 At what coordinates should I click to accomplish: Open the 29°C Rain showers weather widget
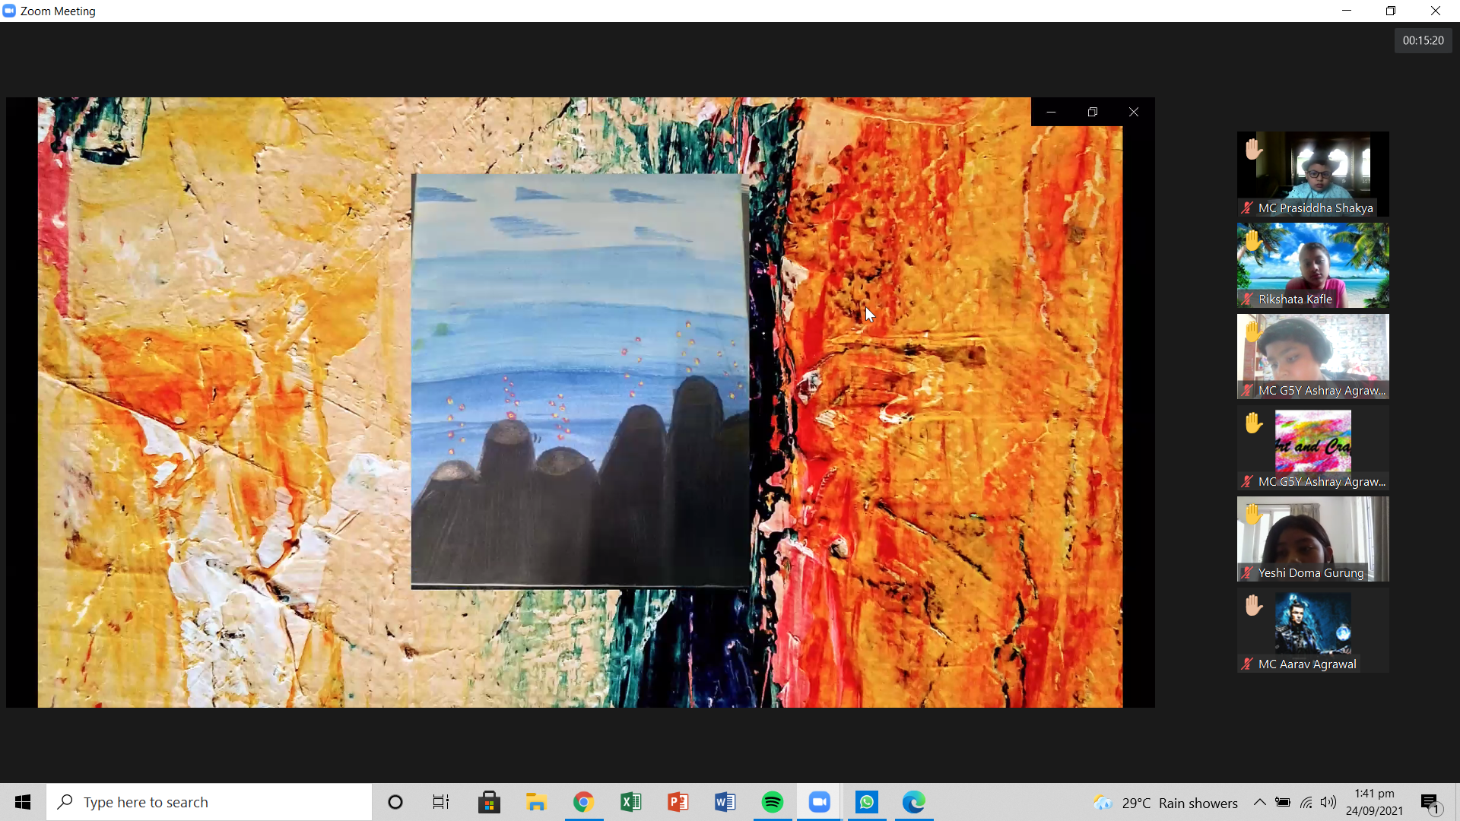(1166, 803)
